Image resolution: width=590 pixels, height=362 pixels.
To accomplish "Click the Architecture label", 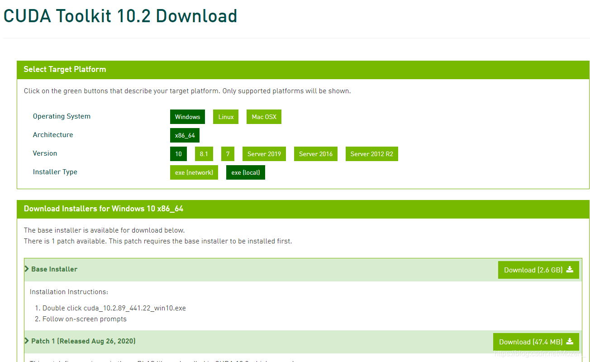I will [x=53, y=135].
